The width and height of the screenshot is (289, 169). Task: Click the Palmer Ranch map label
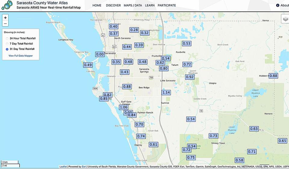(x=145, y=112)
